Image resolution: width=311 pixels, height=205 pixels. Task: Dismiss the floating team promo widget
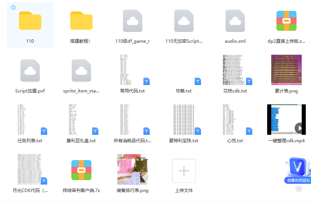point(299,189)
